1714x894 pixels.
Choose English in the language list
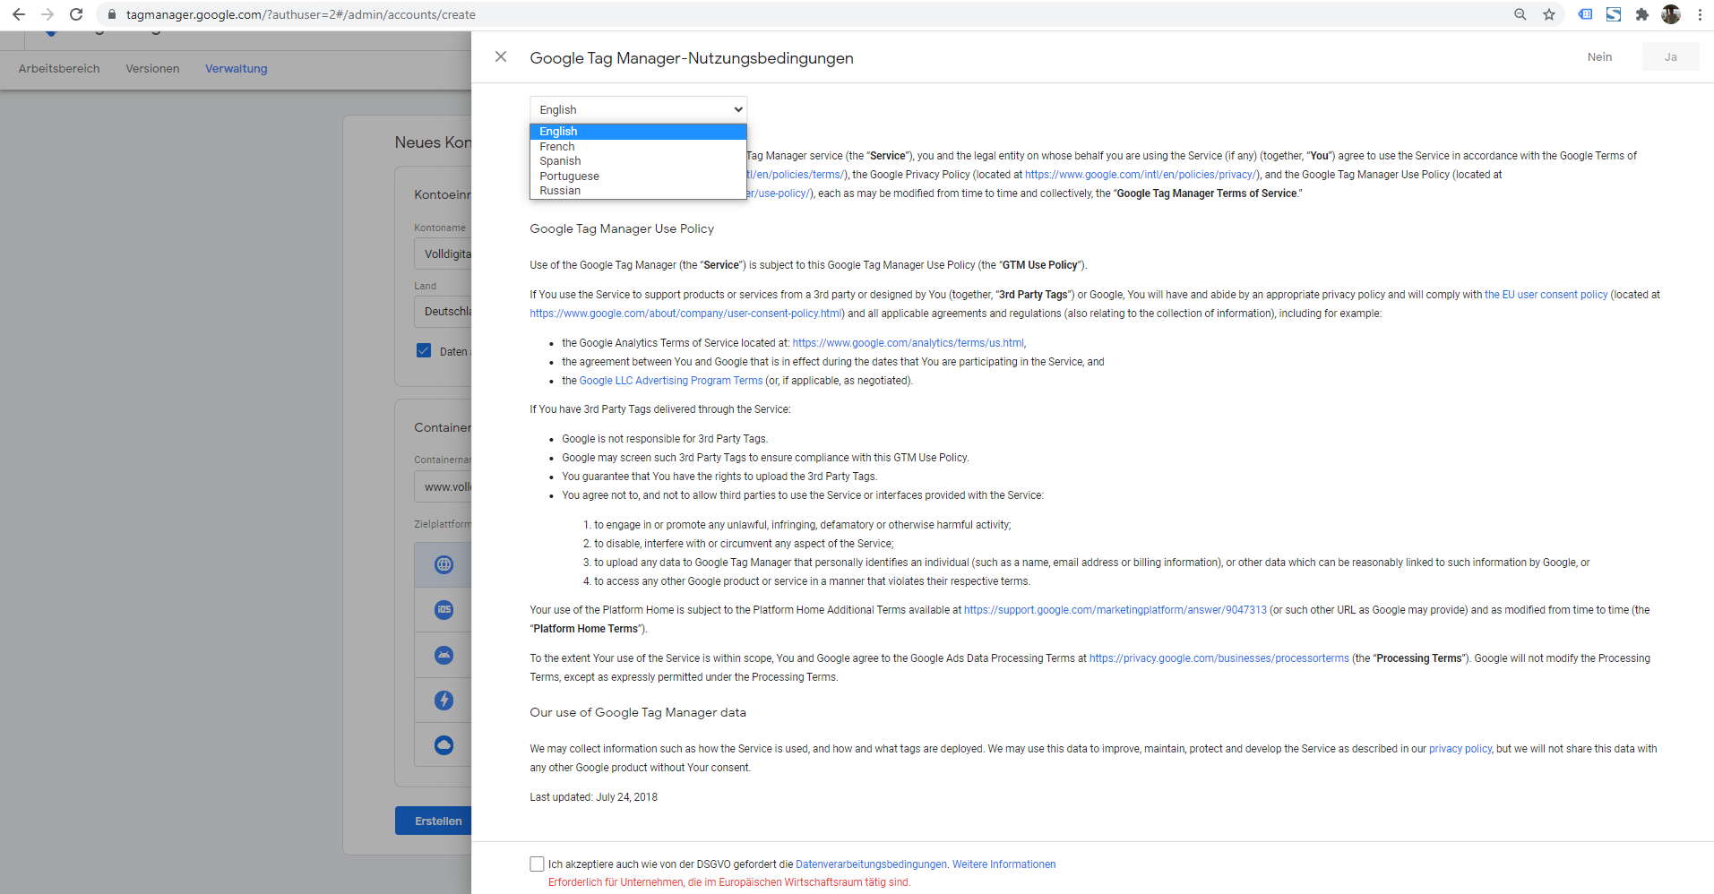tap(638, 132)
